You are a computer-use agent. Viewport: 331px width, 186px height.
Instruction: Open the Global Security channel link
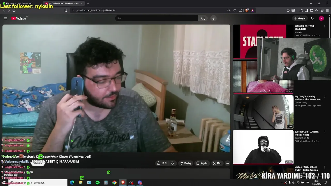tap(301, 103)
